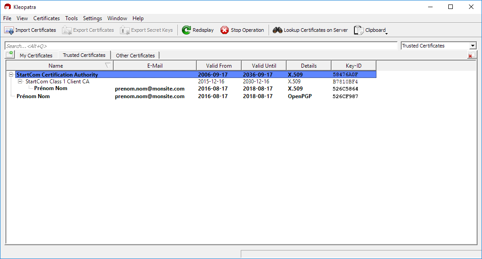This screenshot has height=259, width=482.
Task: Open the Window menu
Action: click(117, 18)
